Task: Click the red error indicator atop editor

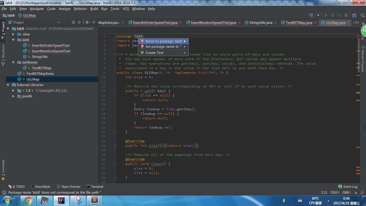Action: 358,36
